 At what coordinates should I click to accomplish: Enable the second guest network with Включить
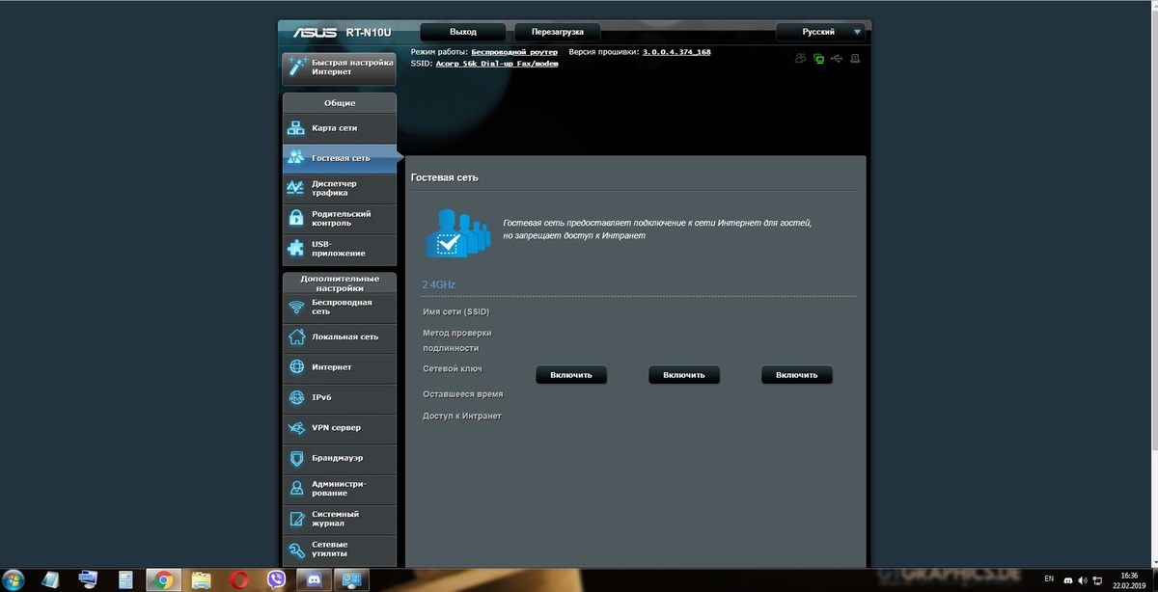[684, 375]
